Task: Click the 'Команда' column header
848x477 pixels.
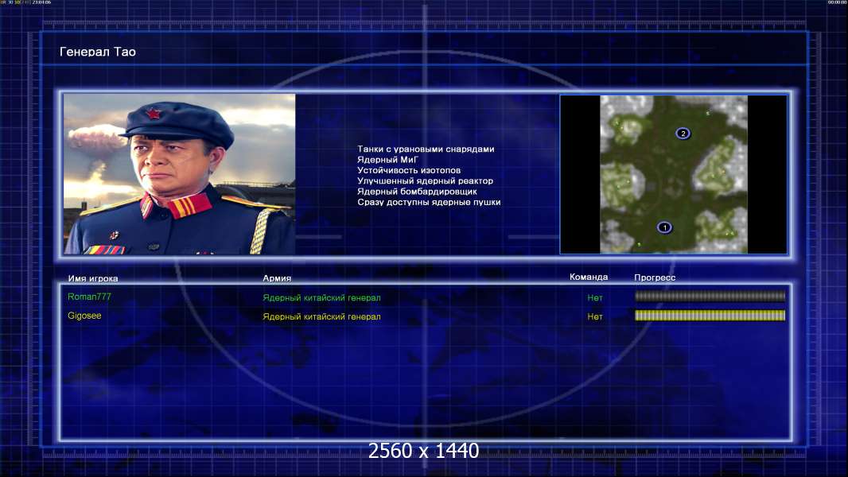Action: (x=589, y=277)
